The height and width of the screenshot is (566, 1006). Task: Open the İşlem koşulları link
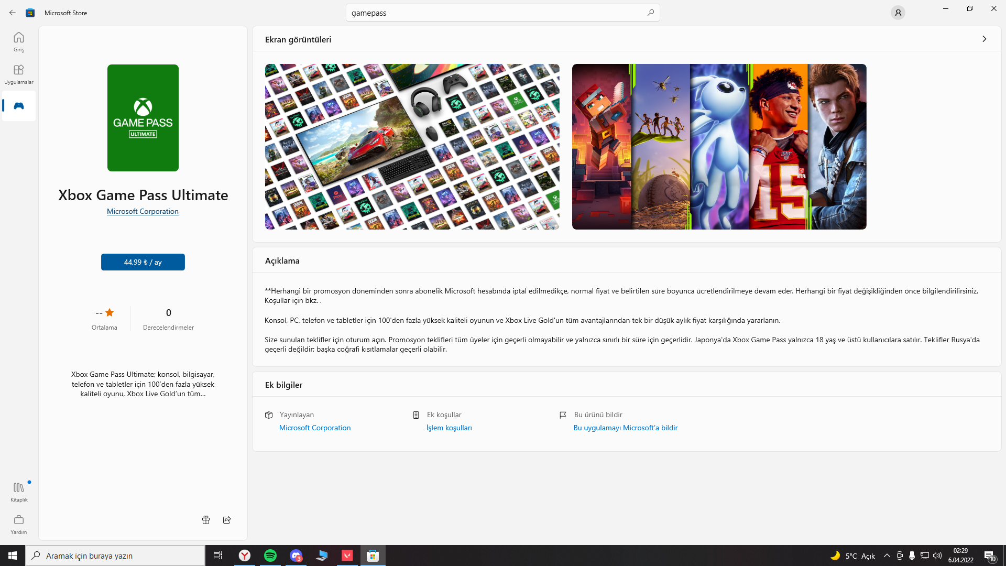click(x=449, y=428)
